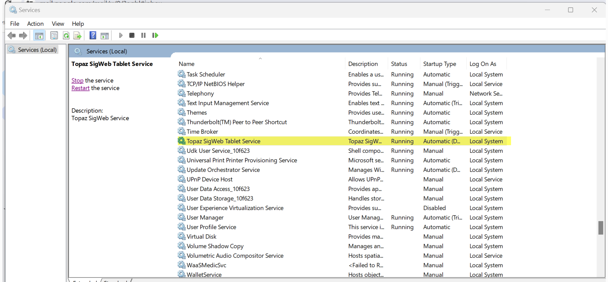Click the Restart Service toolbar icon

155,35
